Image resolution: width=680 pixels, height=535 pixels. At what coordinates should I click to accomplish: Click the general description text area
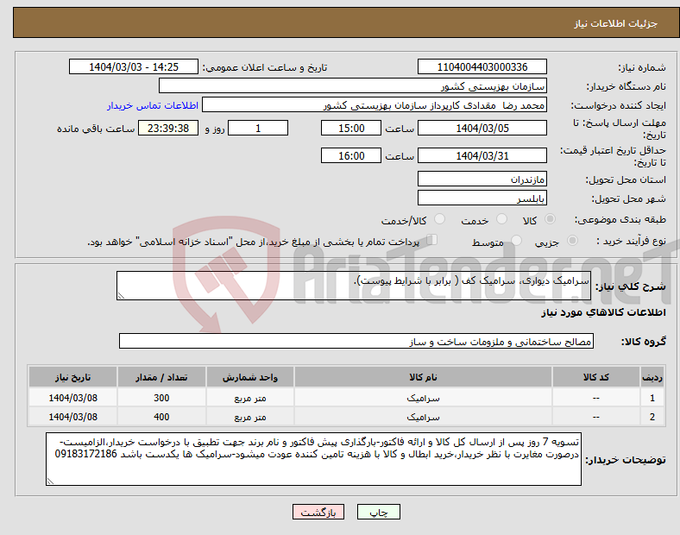[x=354, y=286]
